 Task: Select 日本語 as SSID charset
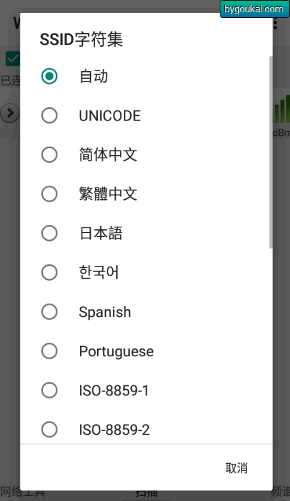[146, 233]
